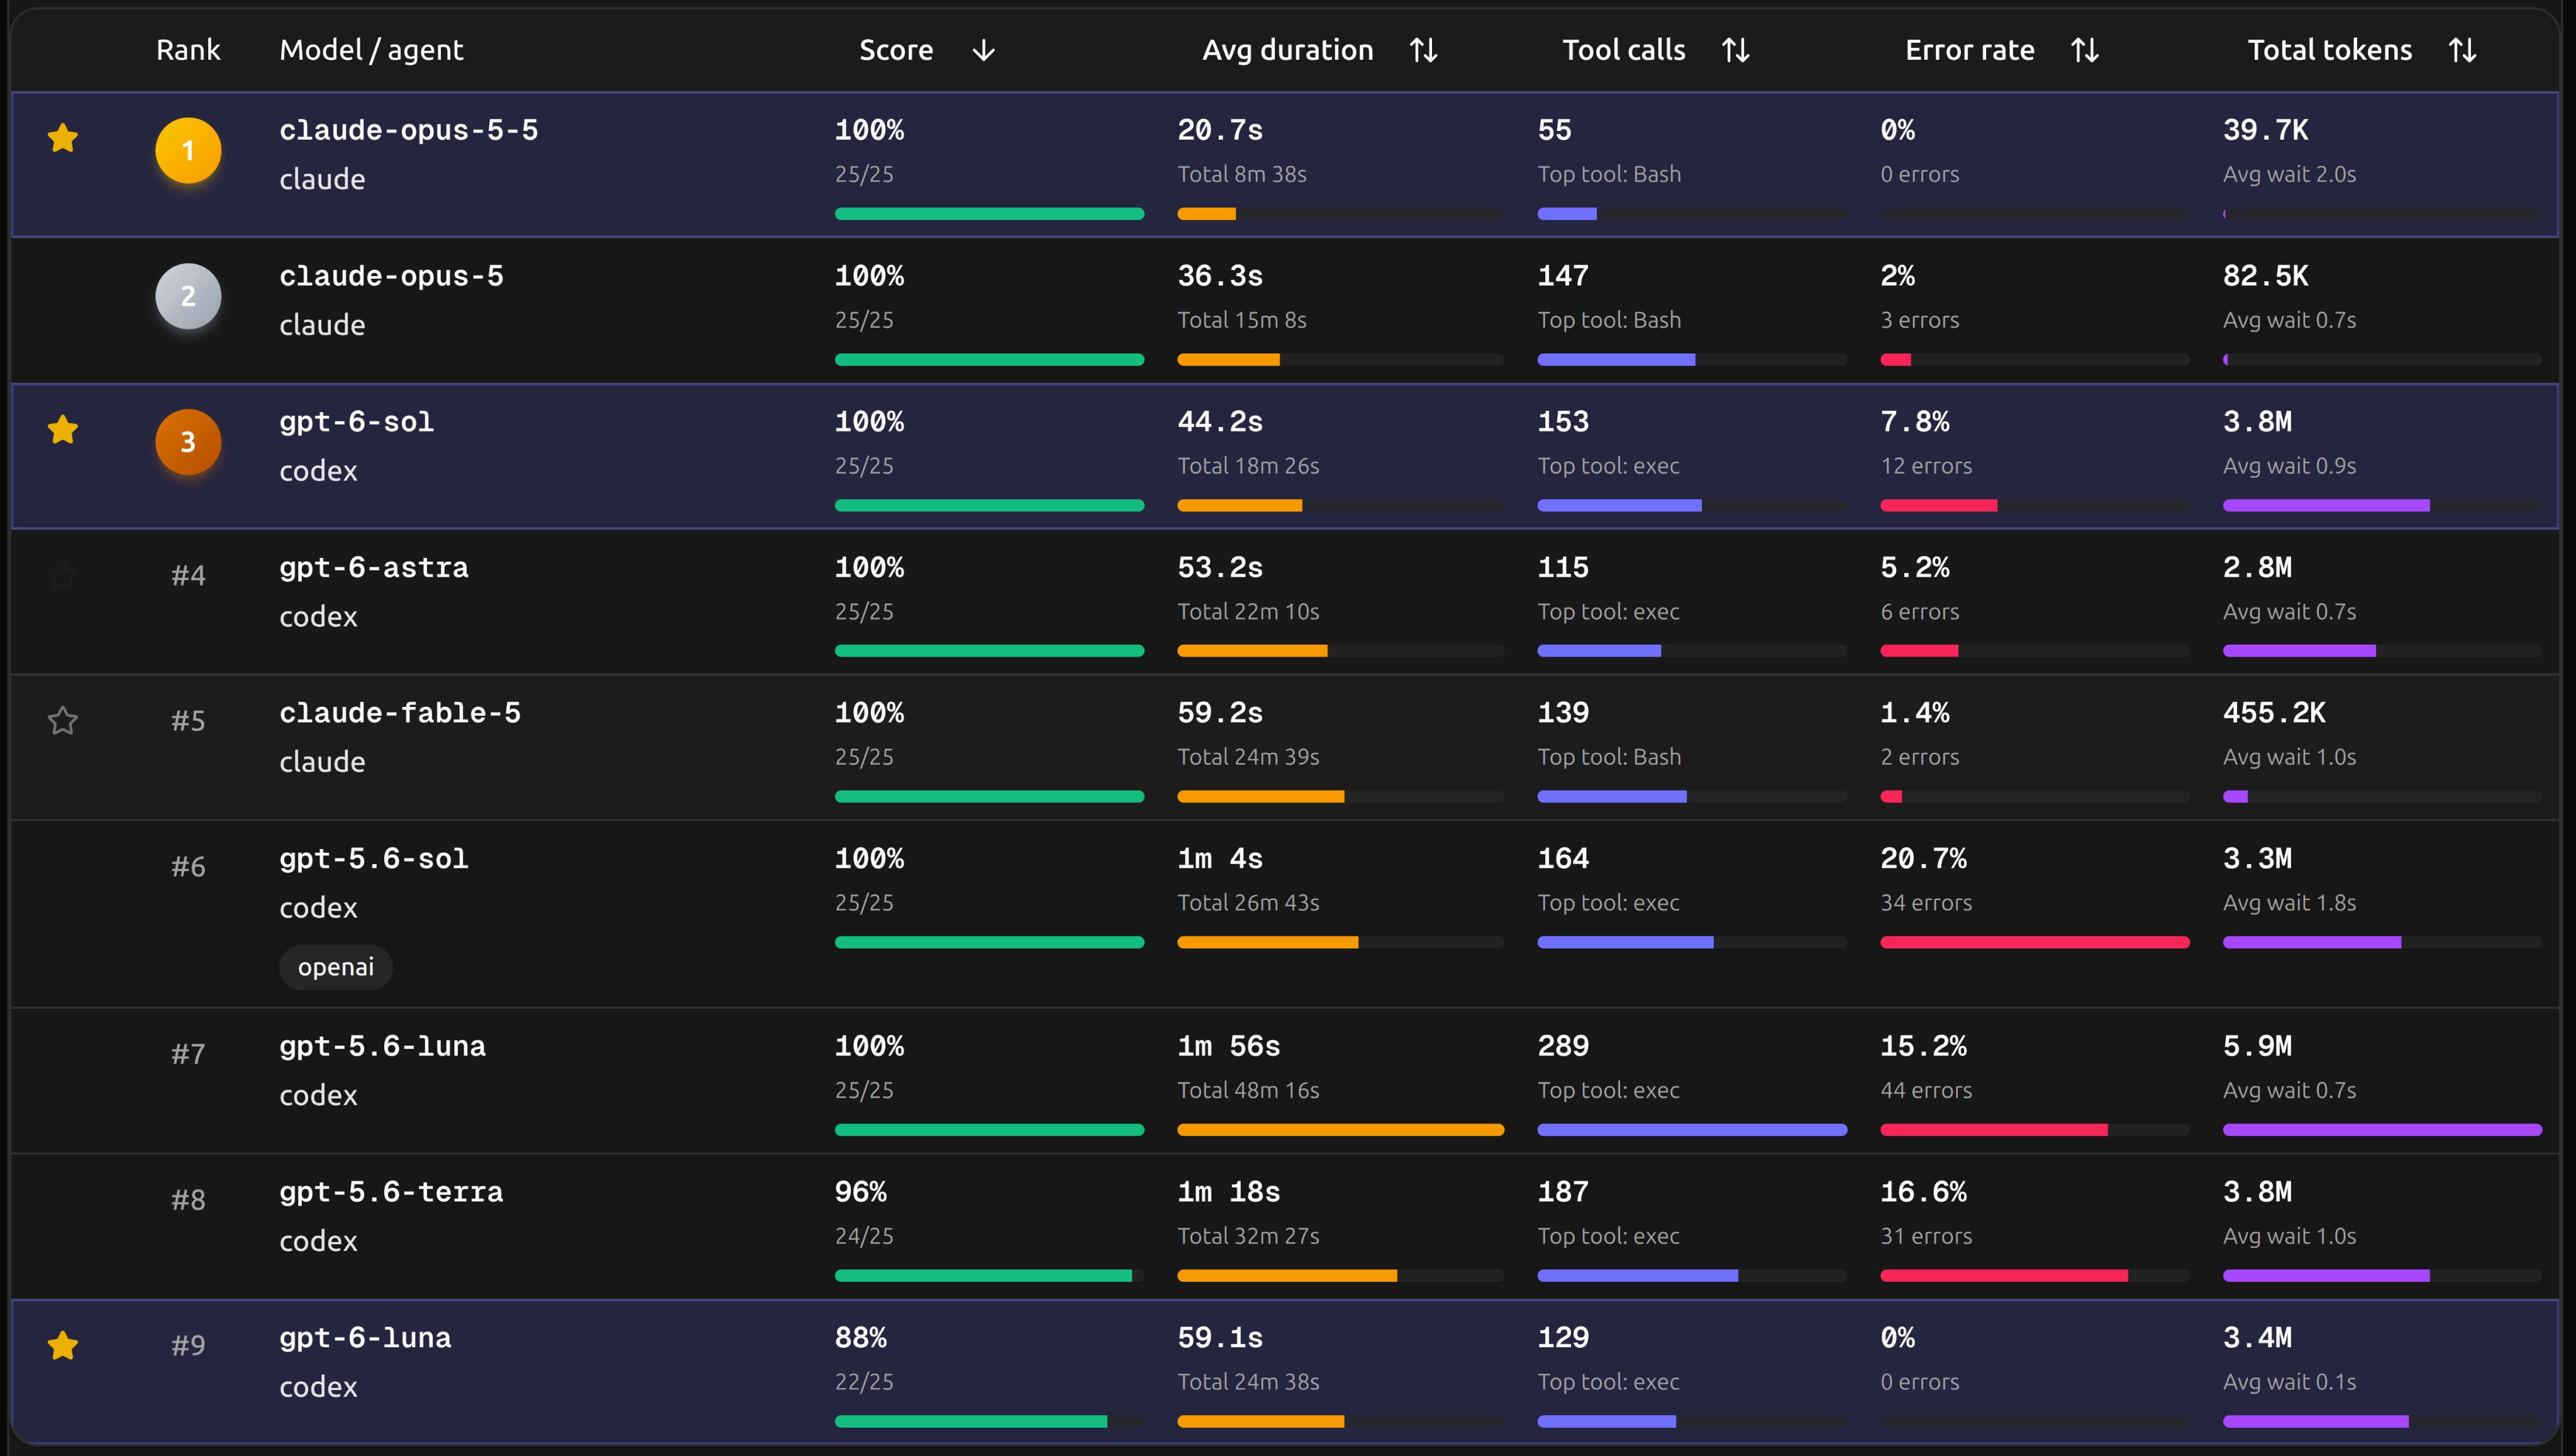This screenshot has width=2576, height=1456.
Task: Click the Error rate sort arrows icon
Action: tap(2085, 50)
